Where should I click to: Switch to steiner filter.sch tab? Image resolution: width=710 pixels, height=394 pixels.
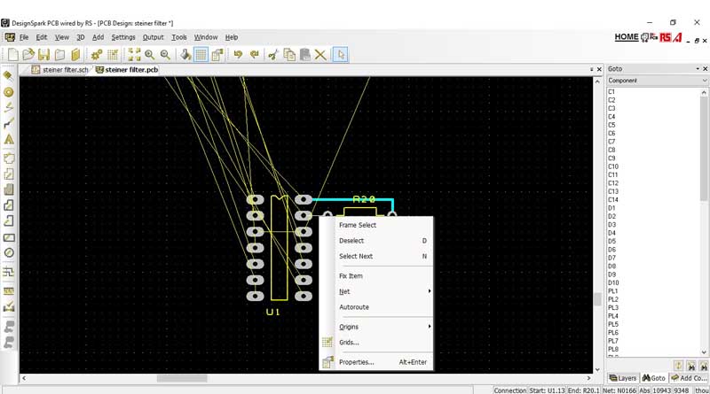pyautogui.click(x=60, y=70)
